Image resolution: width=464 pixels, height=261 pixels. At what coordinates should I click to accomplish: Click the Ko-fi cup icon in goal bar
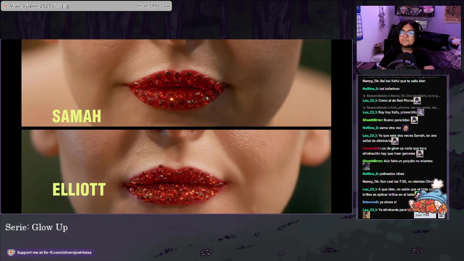[5, 6]
